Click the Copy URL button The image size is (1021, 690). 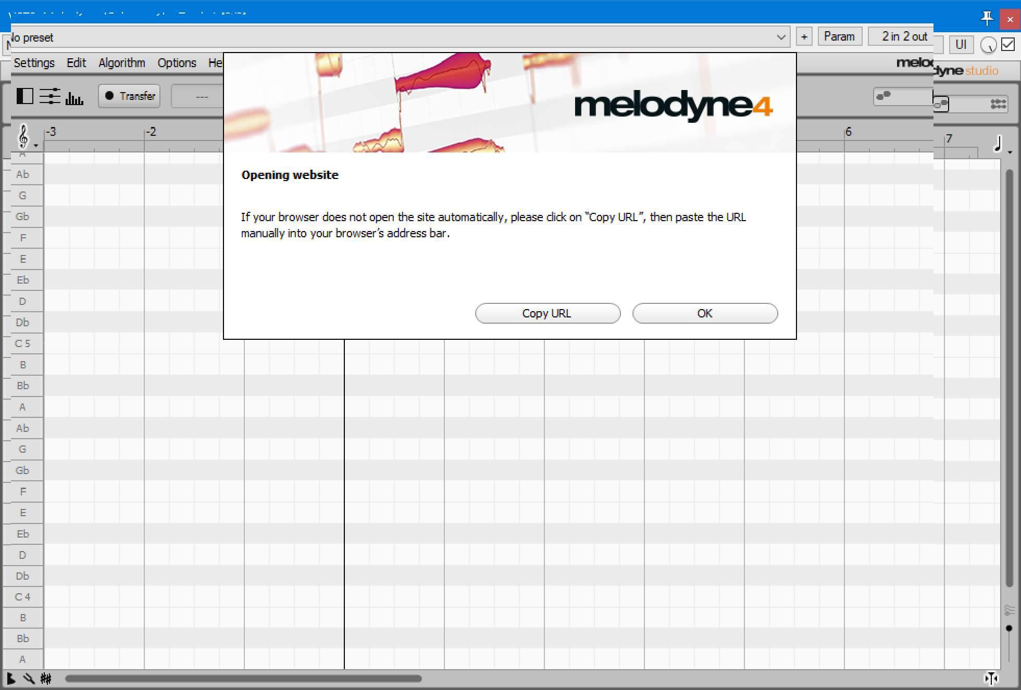click(x=547, y=313)
